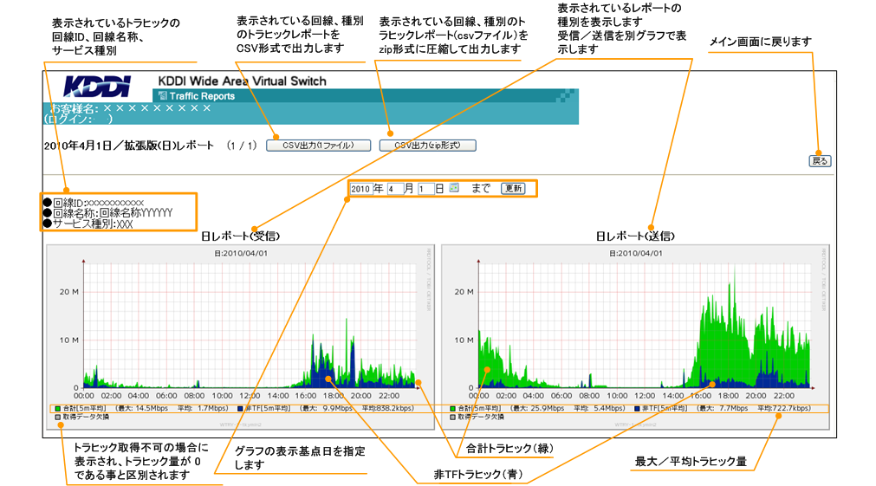Click the (ログイン: ) login text
Screen dimensions: 876x486
point(78,119)
